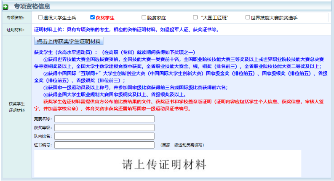The height and width of the screenshot is (181, 334).
Task: Click the 请上传证明材料 placeholder image
Action: click(167, 165)
